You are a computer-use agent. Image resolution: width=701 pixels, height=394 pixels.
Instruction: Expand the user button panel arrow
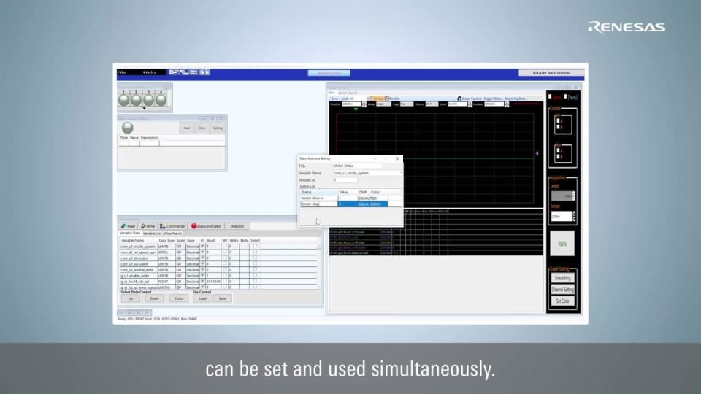click(144, 108)
